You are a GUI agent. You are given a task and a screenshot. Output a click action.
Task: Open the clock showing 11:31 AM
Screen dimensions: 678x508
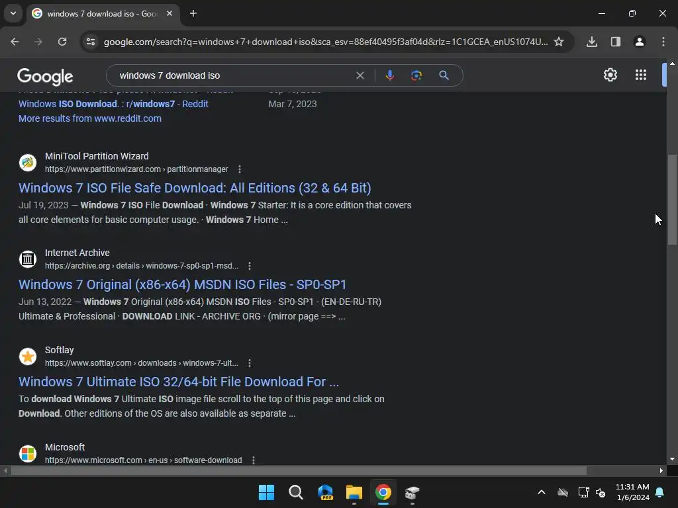click(632, 492)
